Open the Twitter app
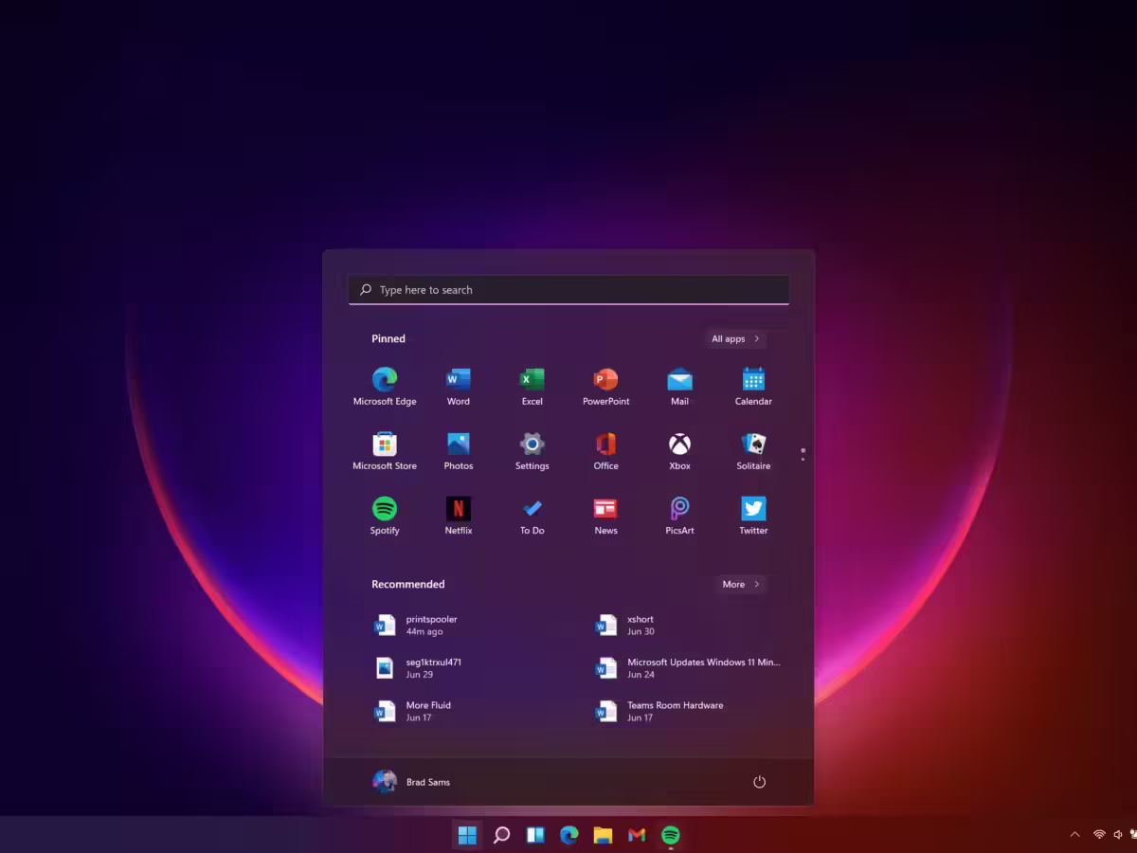The width and height of the screenshot is (1137, 853). pyautogui.click(x=754, y=516)
